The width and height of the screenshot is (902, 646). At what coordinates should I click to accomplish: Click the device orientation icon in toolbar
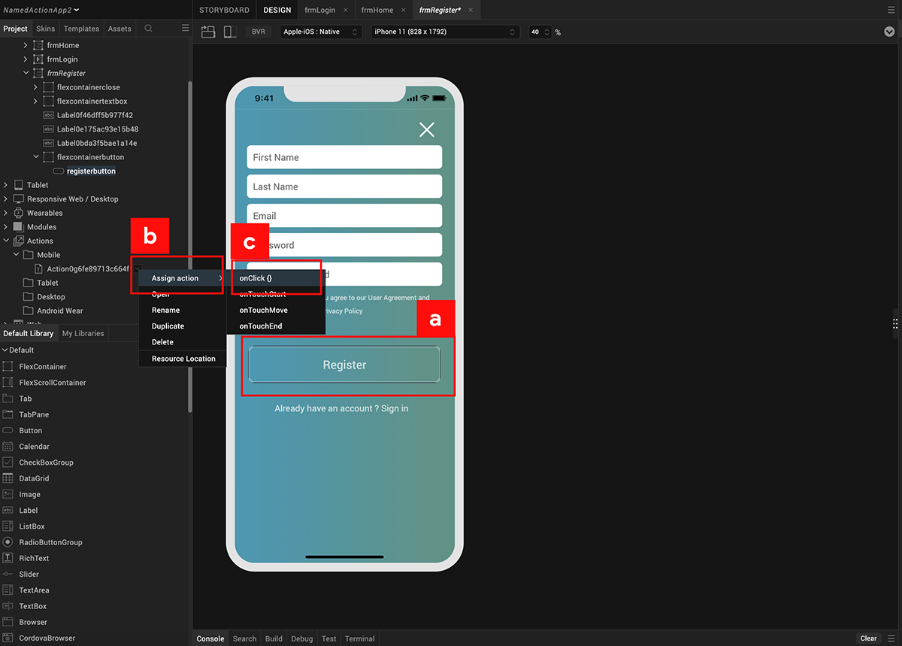click(208, 32)
